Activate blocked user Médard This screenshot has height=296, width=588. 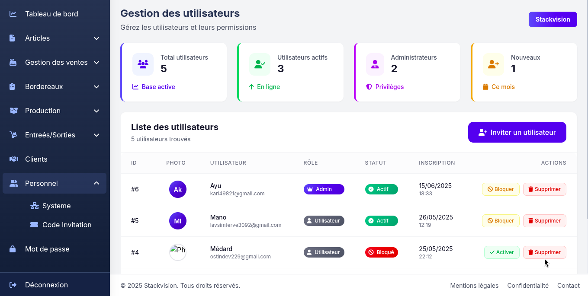pos(501,252)
